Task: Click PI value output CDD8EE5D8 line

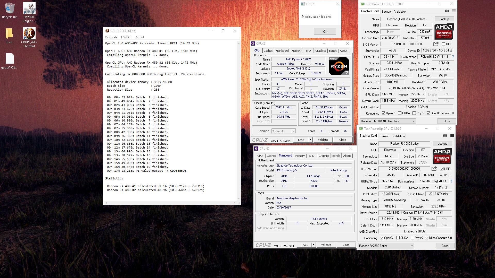Action: coord(146,171)
